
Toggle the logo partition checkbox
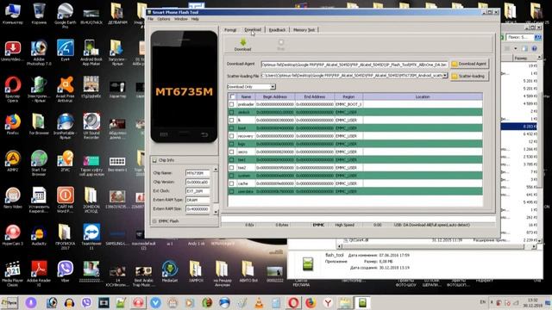(x=231, y=144)
